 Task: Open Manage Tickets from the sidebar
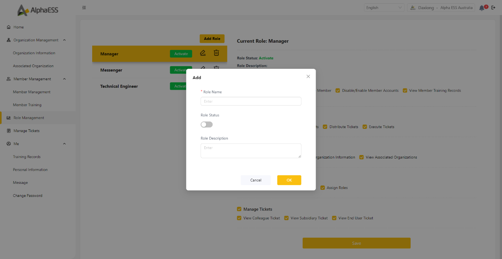pyautogui.click(x=27, y=131)
